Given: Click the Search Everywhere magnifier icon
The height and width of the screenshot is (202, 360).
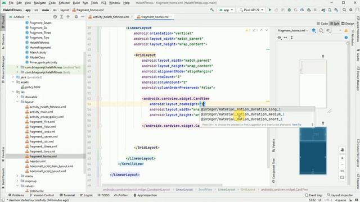Looking at the screenshot, I should (344, 10).
